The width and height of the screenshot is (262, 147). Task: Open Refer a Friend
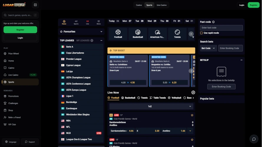tap(20, 118)
